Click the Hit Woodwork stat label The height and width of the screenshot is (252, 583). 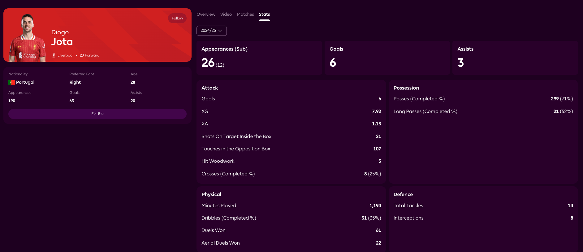(x=218, y=161)
